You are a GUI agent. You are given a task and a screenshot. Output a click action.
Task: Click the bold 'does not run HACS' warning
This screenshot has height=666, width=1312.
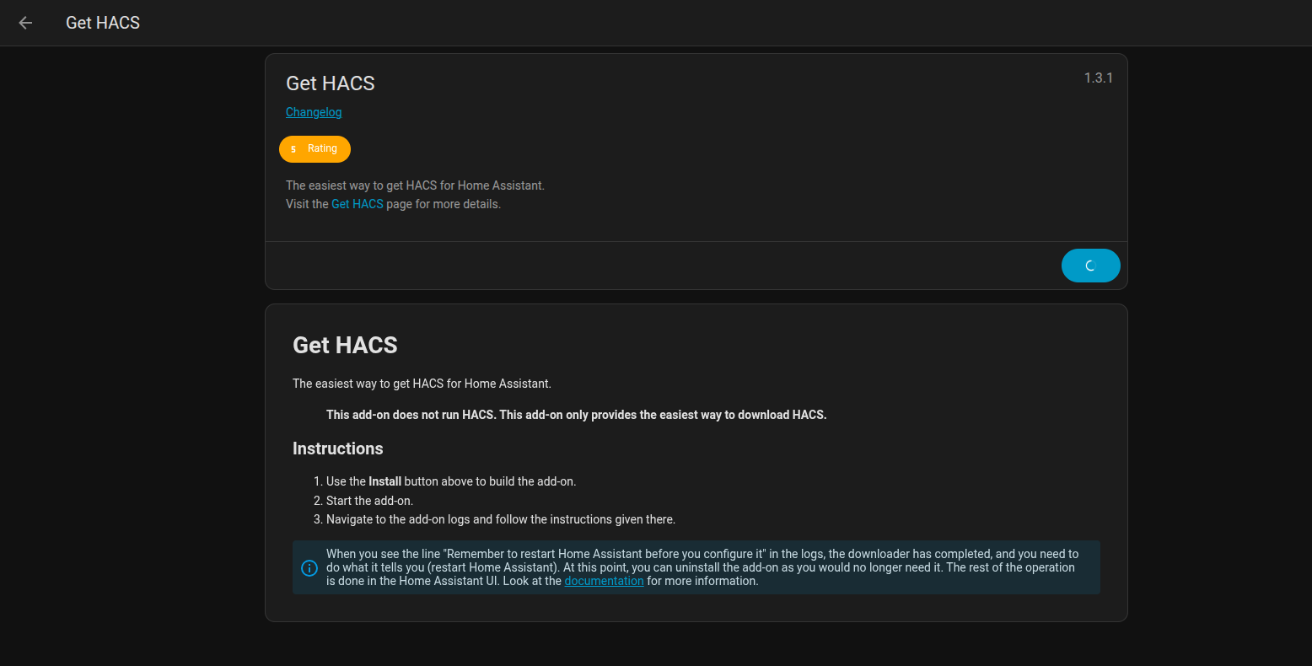pyautogui.click(x=576, y=415)
